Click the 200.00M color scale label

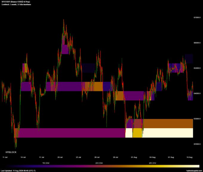(99, 163)
